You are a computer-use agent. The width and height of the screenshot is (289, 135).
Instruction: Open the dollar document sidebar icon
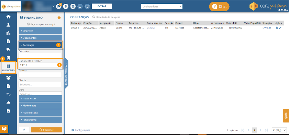click(x=8, y=41)
